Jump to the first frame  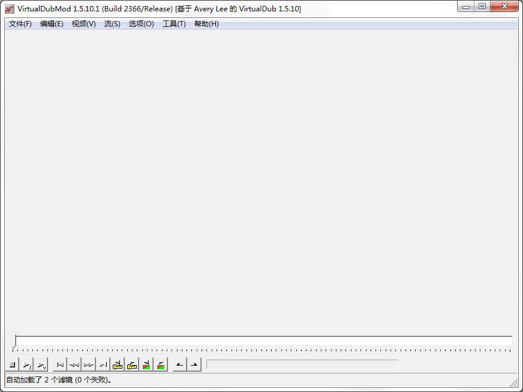click(x=59, y=364)
